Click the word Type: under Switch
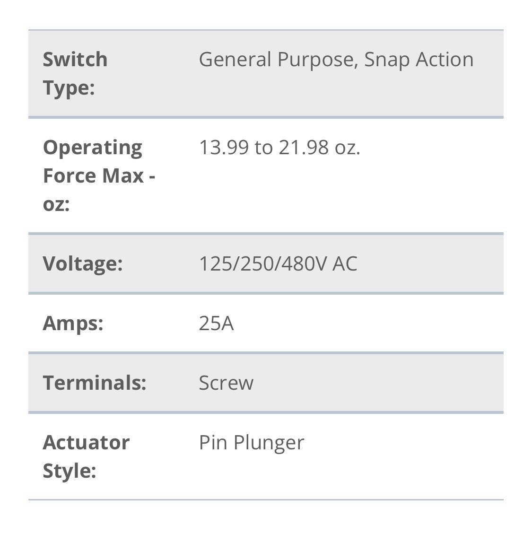 [x=69, y=88]
